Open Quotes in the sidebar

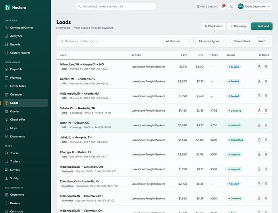(25, 111)
